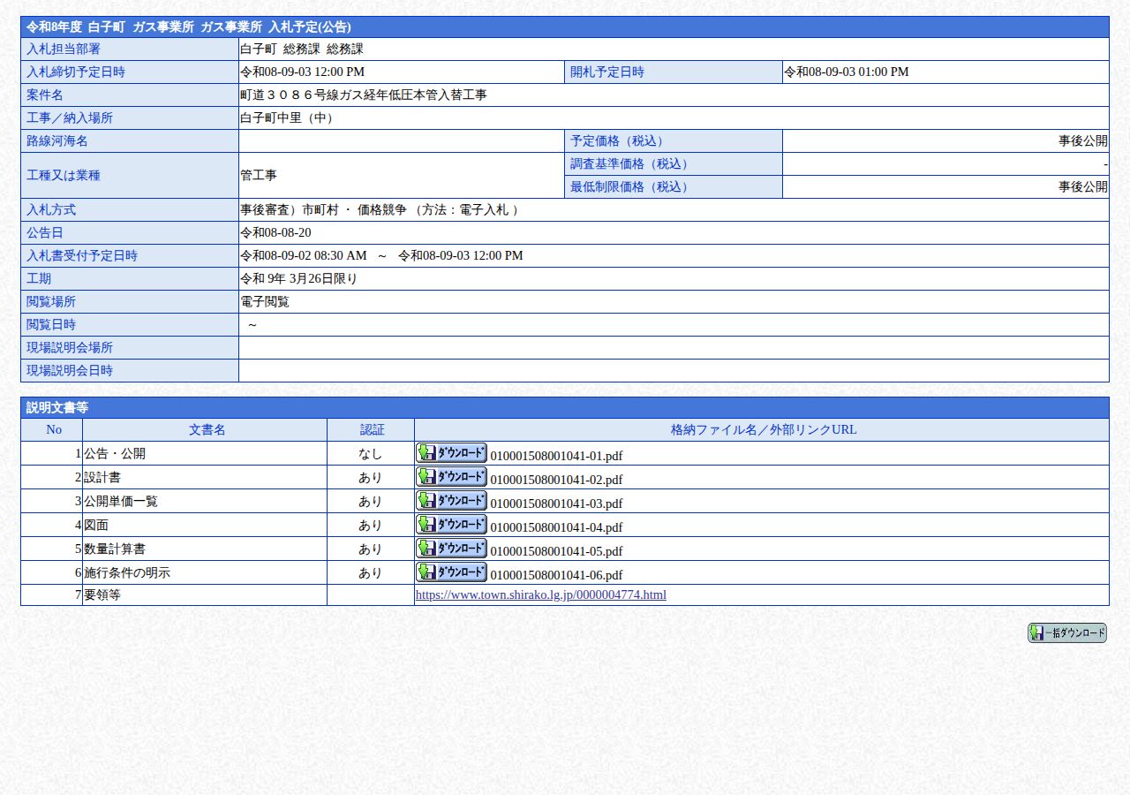This screenshot has height=795, width=1130.
Task: Click the 数量計算書 document name
Action: click(115, 549)
